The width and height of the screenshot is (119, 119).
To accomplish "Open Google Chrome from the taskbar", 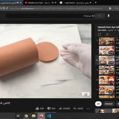I will 26,116.
